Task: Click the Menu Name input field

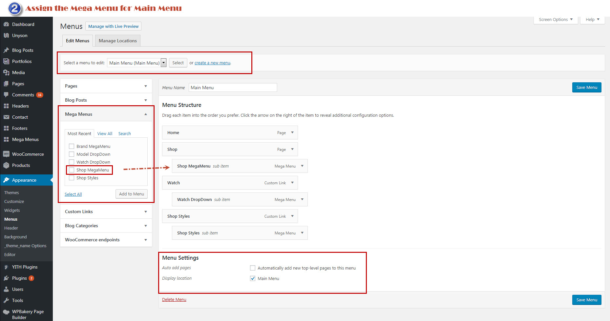Action: (233, 88)
